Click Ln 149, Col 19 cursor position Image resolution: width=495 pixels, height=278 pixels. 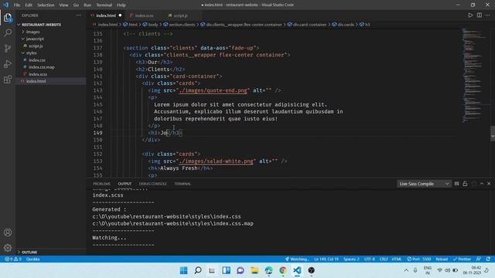pyautogui.click(x=326, y=259)
